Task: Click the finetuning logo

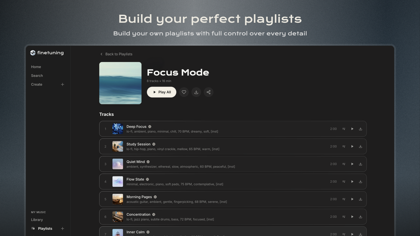Action: tap(47, 52)
